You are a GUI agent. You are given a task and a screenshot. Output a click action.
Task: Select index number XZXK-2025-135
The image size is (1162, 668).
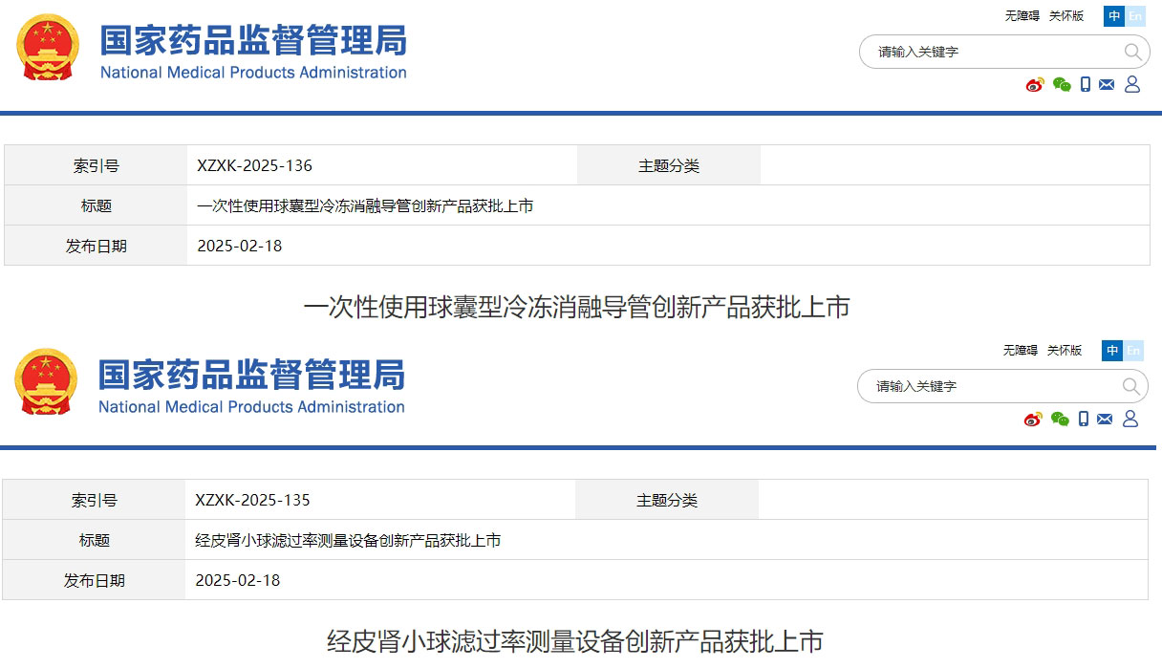[x=252, y=500]
